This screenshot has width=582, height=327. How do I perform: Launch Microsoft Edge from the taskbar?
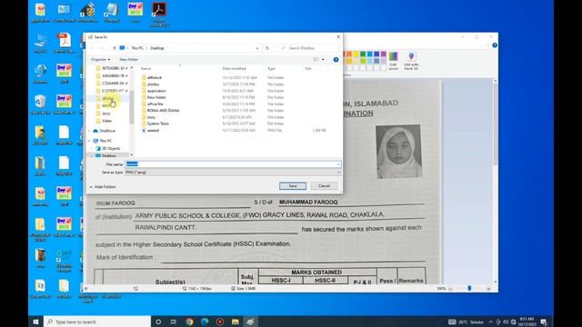click(x=205, y=322)
